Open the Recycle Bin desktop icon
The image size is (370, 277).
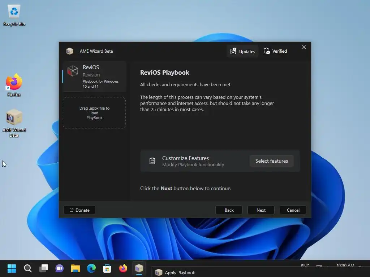[x=14, y=15]
